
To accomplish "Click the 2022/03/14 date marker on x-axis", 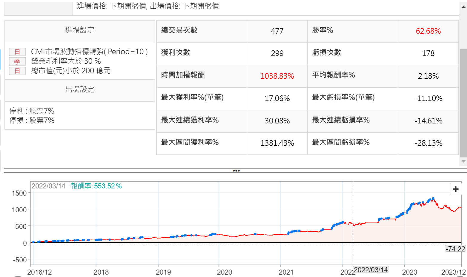I will pos(371,270).
